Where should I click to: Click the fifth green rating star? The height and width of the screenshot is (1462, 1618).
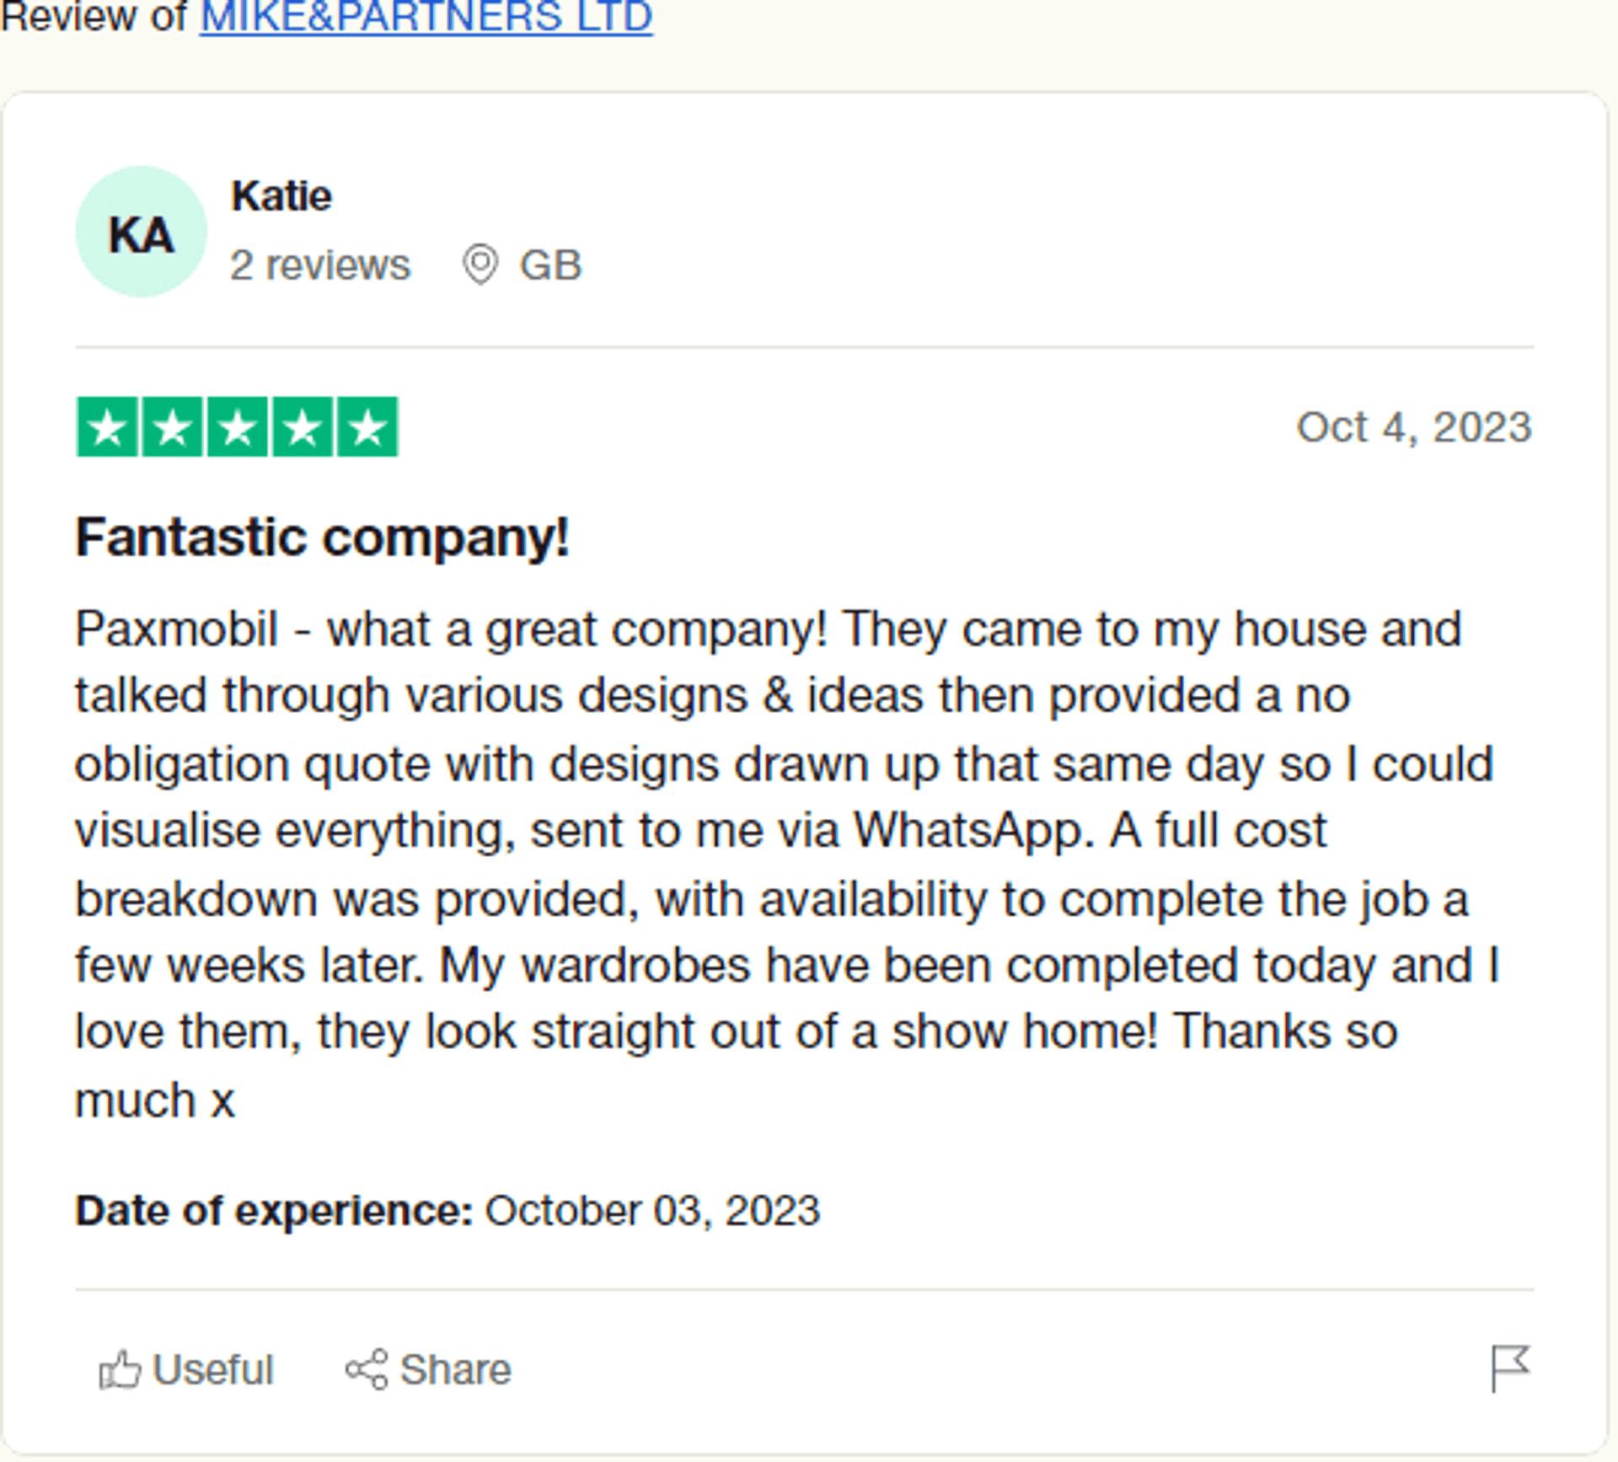367,427
